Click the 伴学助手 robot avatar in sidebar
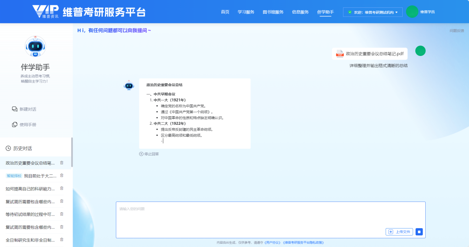469x247 pixels. click(x=35, y=47)
